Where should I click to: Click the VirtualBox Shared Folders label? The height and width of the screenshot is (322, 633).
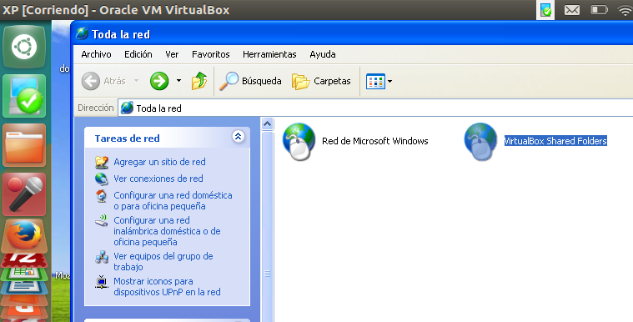(x=555, y=141)
